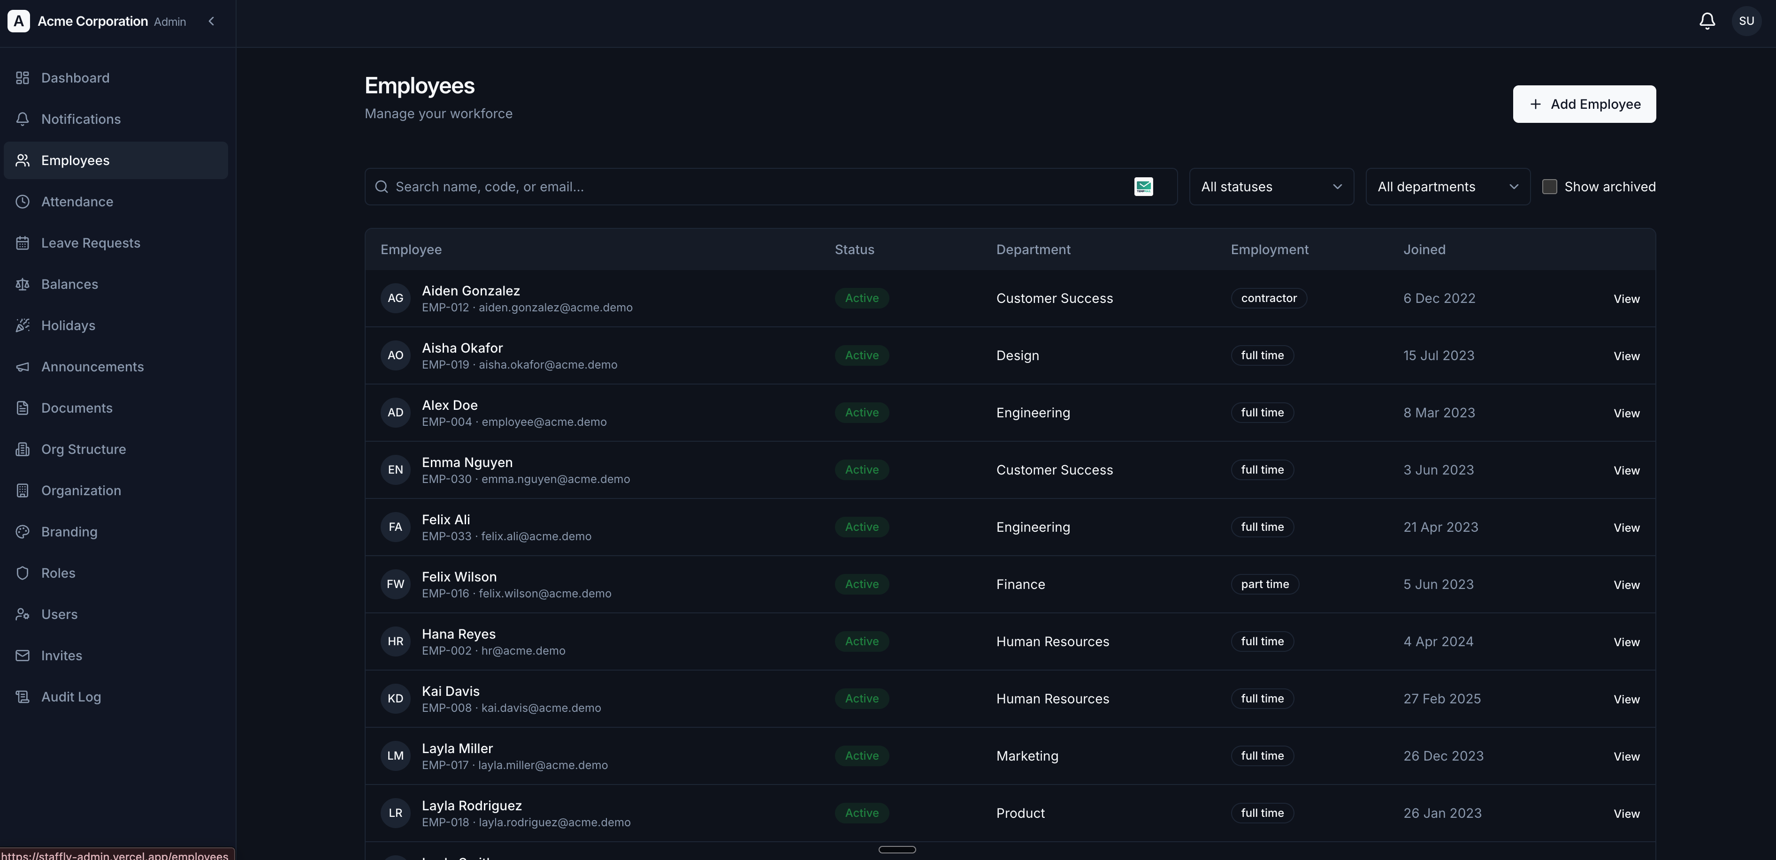Click the Add Employee button
Viewport: 1776px width, 860px height.
(x=1585, y=104)
